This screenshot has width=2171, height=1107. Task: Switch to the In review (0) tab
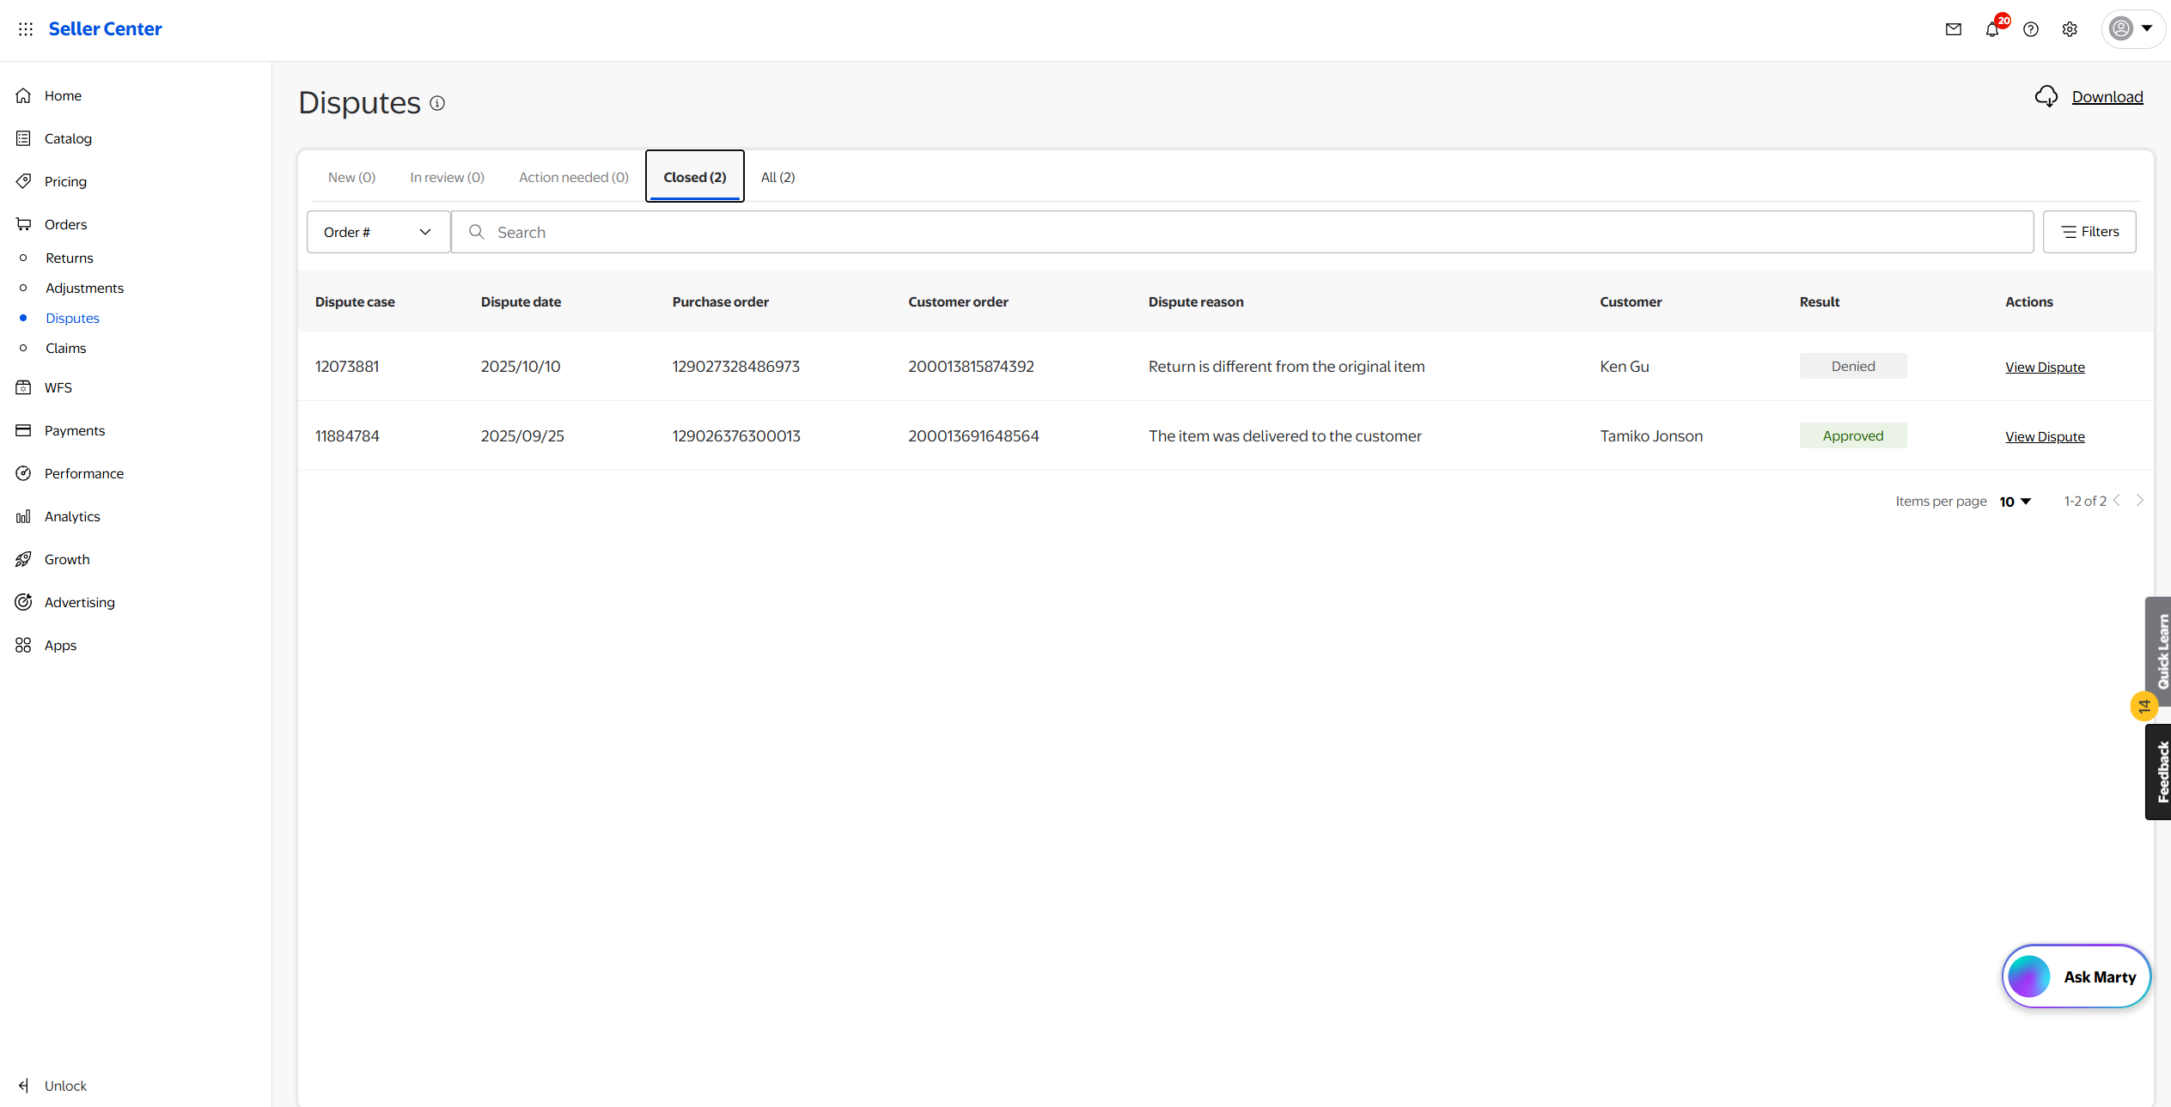point(447,177)
